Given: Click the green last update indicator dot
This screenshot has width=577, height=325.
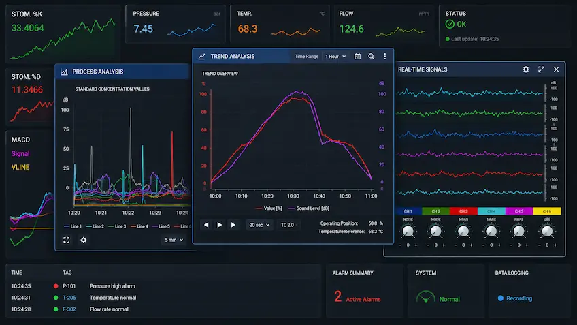Looking at the screenshot, I should tap(448, 39).
